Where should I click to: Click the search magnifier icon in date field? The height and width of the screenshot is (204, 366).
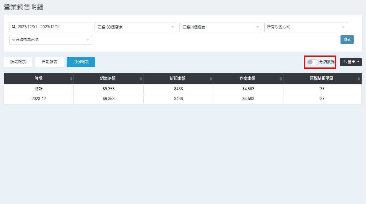(14, 27)
